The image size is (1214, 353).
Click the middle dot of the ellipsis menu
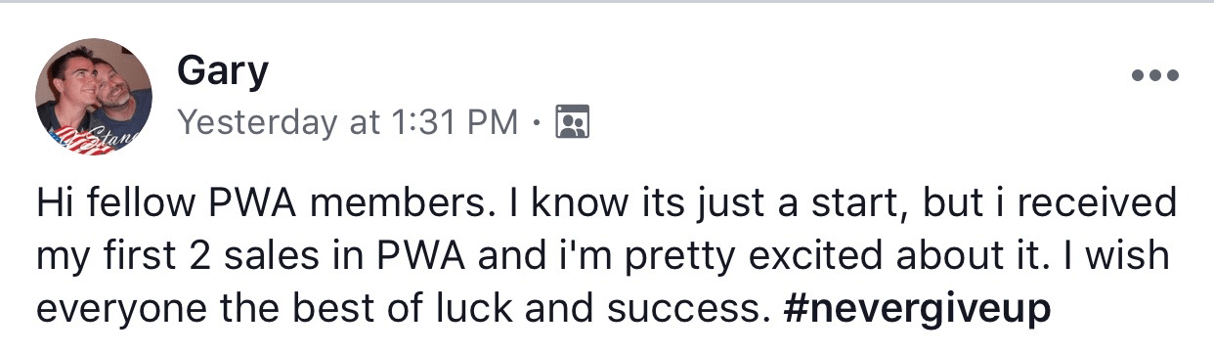(1154, 75)
